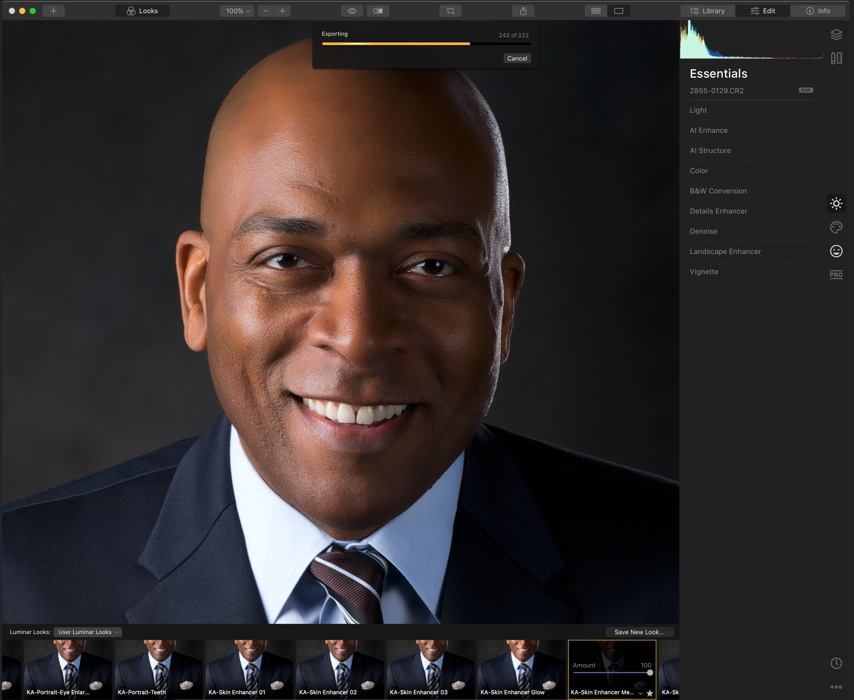The image size is (854, 700).
Task: Toggle the quick preview eye icon
Action: 352,11
